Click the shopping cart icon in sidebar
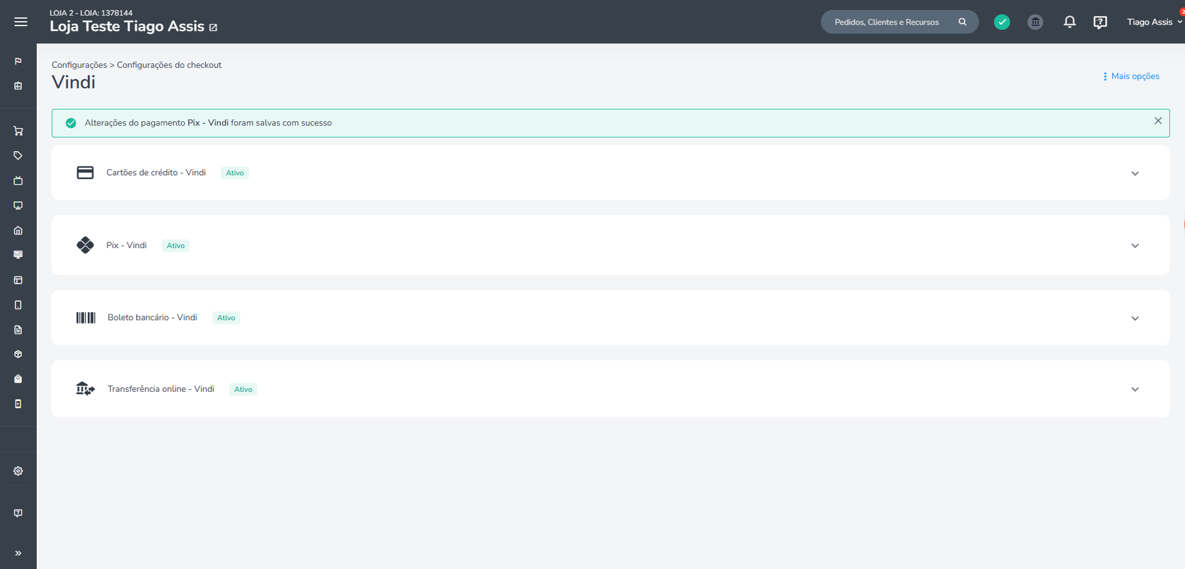1185x569 pixels. pyautogui.click(x=18, y=131)
